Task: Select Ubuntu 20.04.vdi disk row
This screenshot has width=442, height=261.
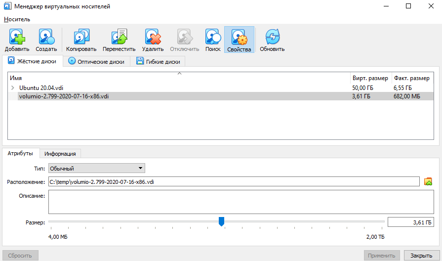Action: tap(220, 88)
